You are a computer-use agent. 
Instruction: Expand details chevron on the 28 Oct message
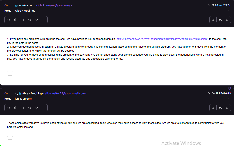pos(229,11)
